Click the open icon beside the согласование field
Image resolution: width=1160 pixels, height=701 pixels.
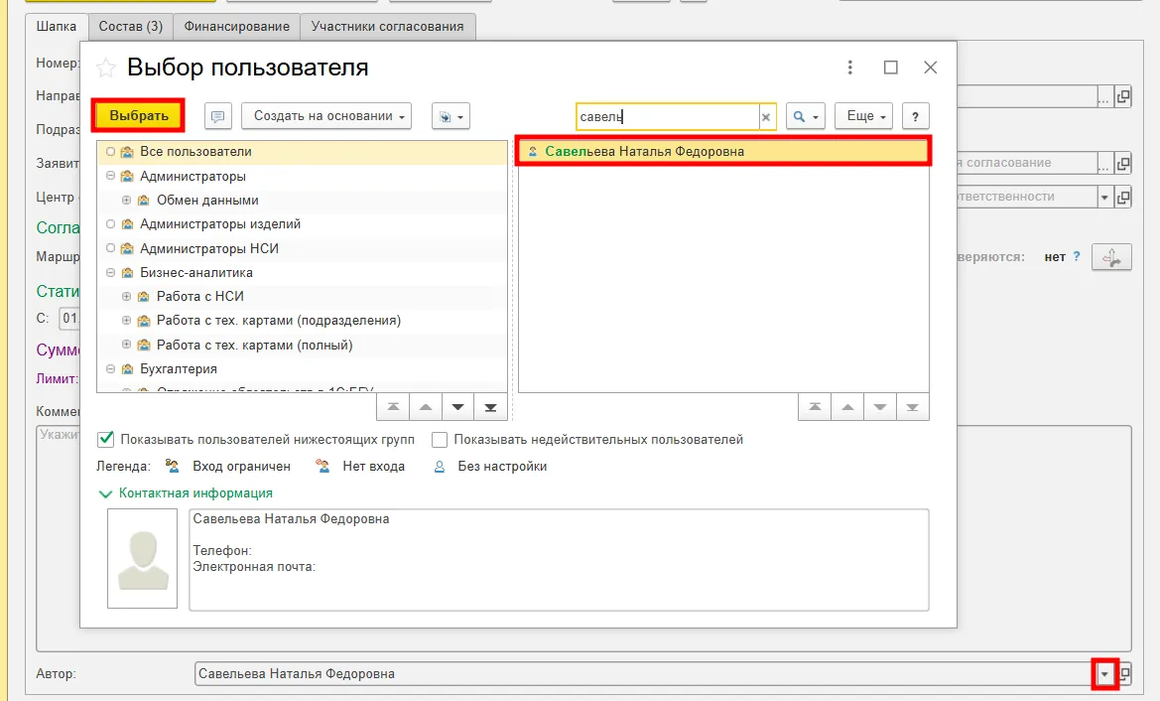[1123, 163]
